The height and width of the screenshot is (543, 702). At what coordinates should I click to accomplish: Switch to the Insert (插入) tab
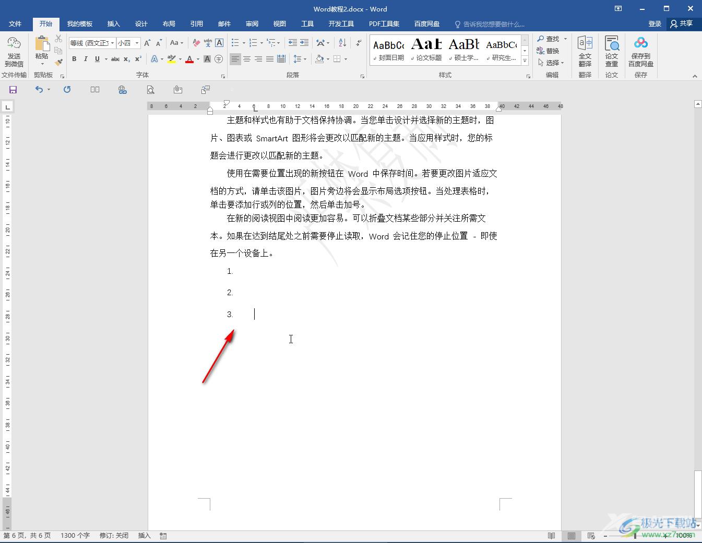click(114, 24)
